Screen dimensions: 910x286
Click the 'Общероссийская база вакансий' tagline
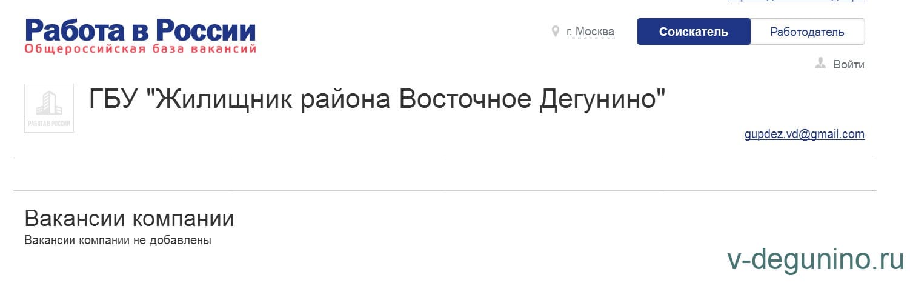tap(140, 49)
